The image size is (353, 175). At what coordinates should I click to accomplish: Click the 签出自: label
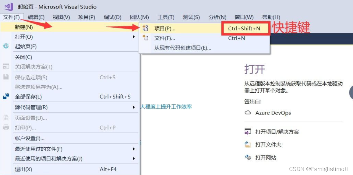tap(253, 101)
